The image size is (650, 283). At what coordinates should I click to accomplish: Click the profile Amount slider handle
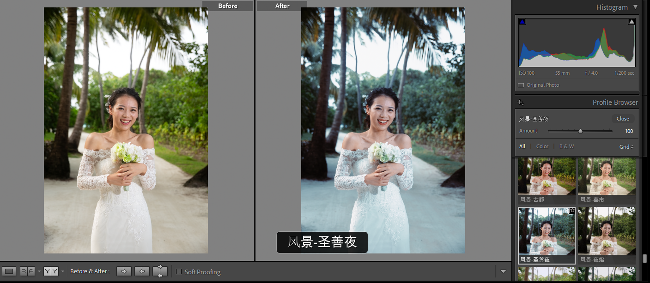[580, 131]
